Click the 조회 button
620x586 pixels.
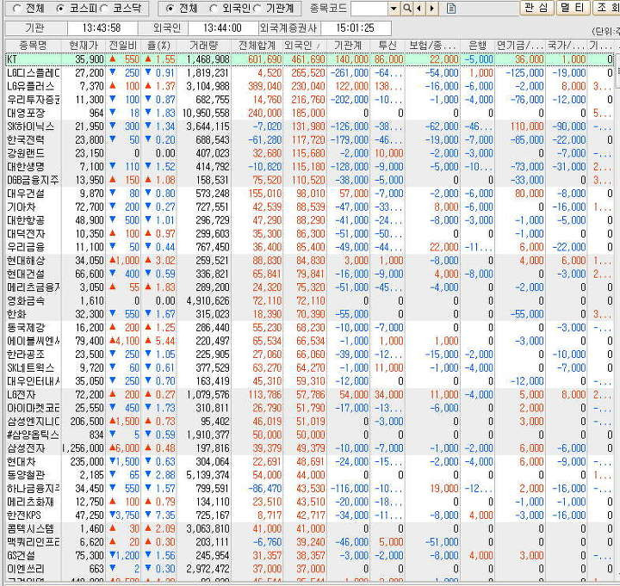[x=607, y=8]
